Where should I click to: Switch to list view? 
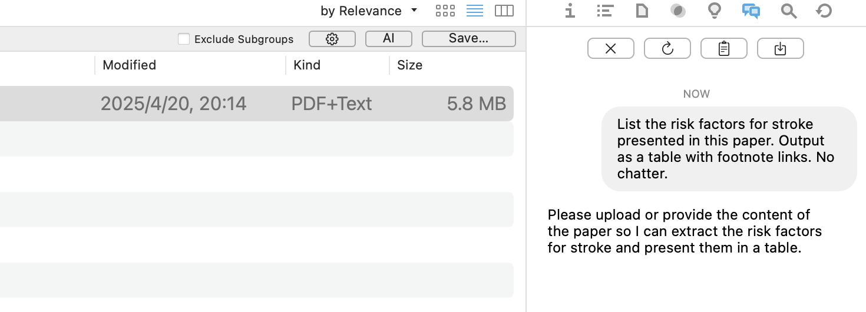(x=474, y=11)
